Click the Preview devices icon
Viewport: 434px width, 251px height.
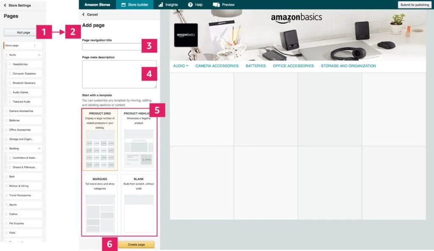(216, 5)
